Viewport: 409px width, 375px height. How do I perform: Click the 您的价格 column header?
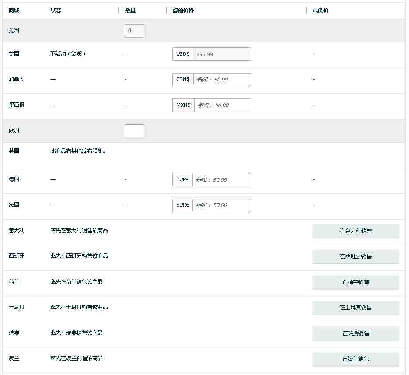(x=183, y=11)
